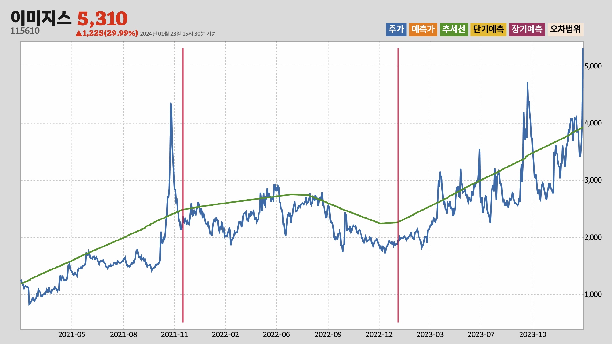Click the green trendline low point near 2022-12
Viewport: 612px width, 344px height.
coord(380,223)
